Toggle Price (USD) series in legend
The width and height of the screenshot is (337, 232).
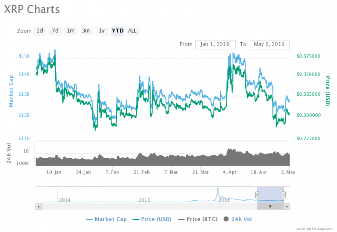[x=152, y=219]
